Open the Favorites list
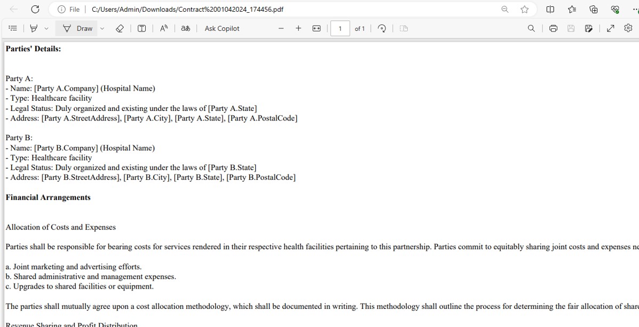 coord(572,9)
